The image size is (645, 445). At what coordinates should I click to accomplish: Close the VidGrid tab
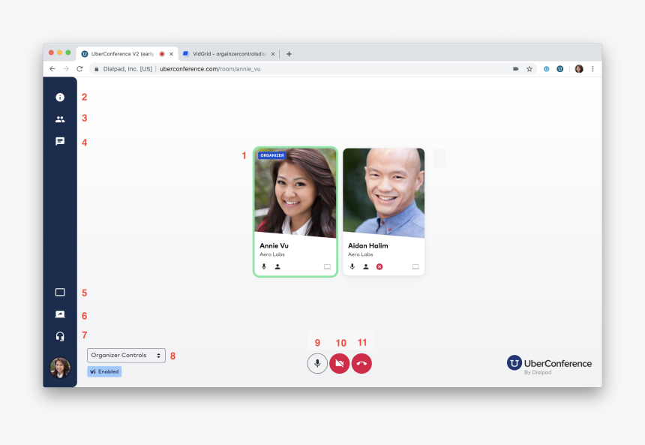[273, 54]
